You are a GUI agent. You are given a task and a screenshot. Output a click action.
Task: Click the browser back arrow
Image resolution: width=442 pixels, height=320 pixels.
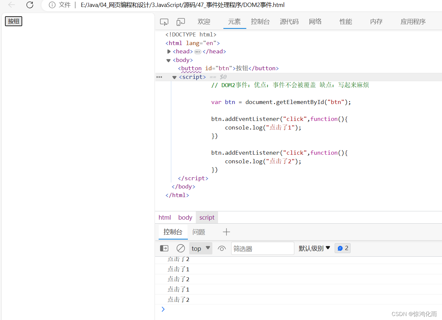coord(12,5)
